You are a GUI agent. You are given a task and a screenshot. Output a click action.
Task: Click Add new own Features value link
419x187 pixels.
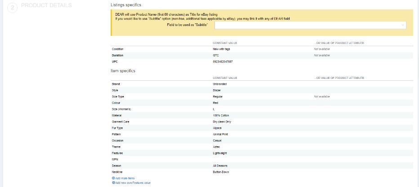tap(134, 183)
